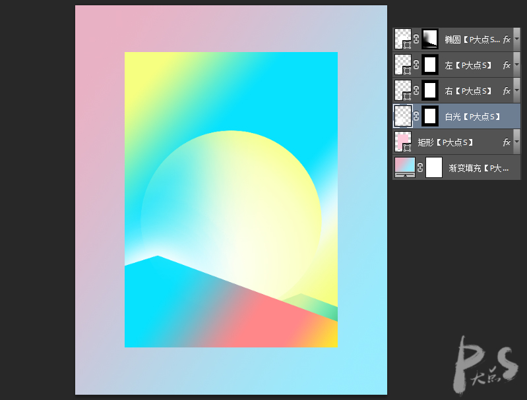Select the 白光 layer pixel thumbnail

[x=403, y=116]
